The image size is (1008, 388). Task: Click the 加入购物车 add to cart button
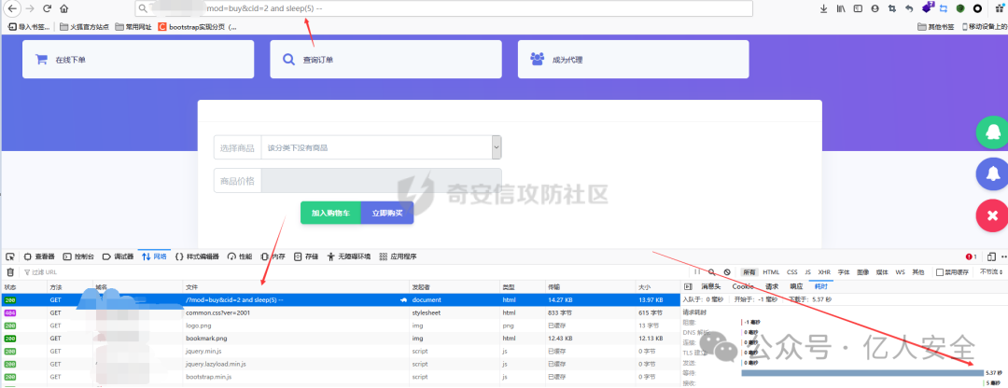coord(330,213)
